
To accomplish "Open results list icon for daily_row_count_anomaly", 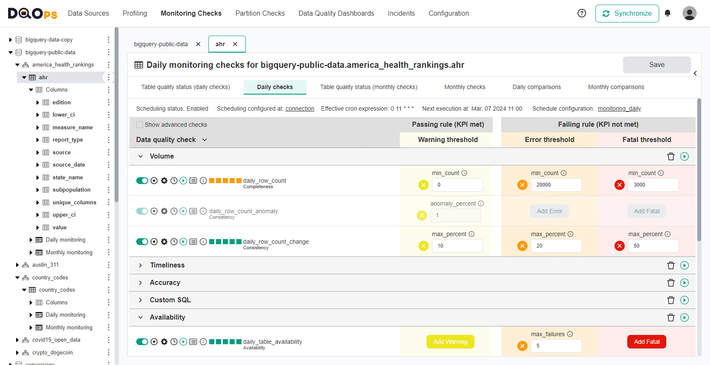I will click(x=193, y=211).
